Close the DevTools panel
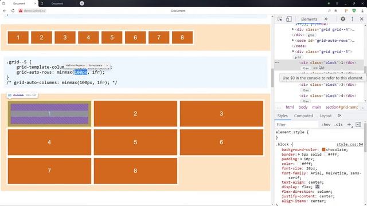This screenshot has width=367, height=206. point(362,19)
